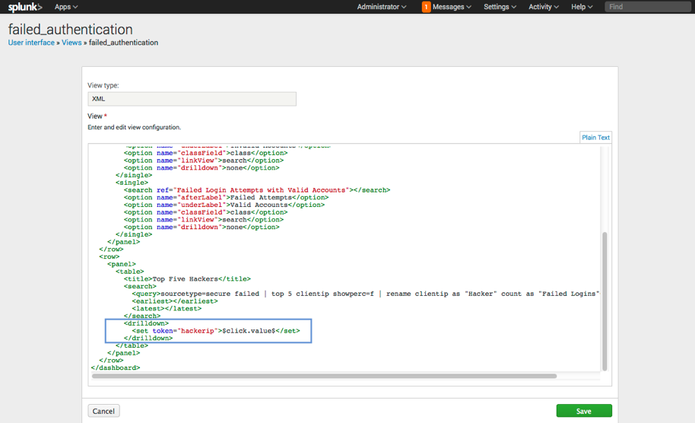The height and width of the screenshot is (423, 695).
Task: Click the orange messages count badge
Action: pos(426,7)
